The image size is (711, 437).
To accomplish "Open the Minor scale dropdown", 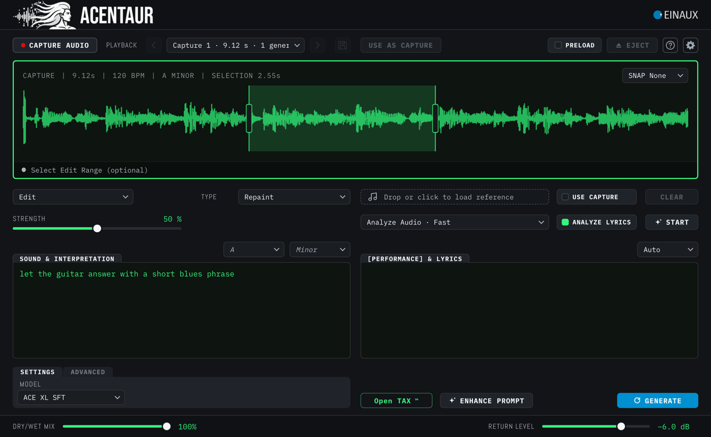I will point(320,249).
